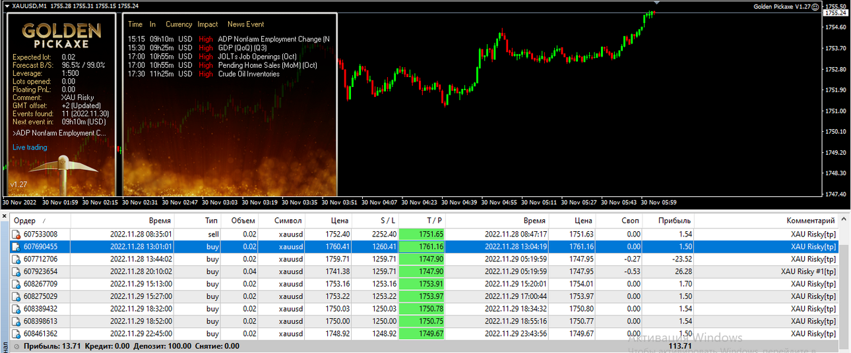Viewport: 851px width, 353px height.
Task: Click the order icon for ticket 608398613
Action: tap(17, 321)
